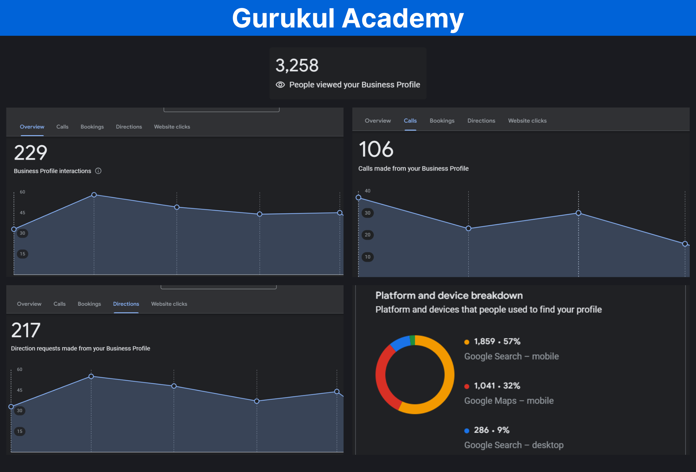
Task: Click blue dot for Google Search desktop
Action: tap(467, 431)
